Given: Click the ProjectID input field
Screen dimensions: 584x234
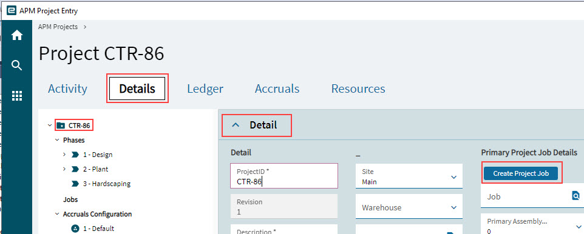Looking at the screenshot, I should click(284, 176).
